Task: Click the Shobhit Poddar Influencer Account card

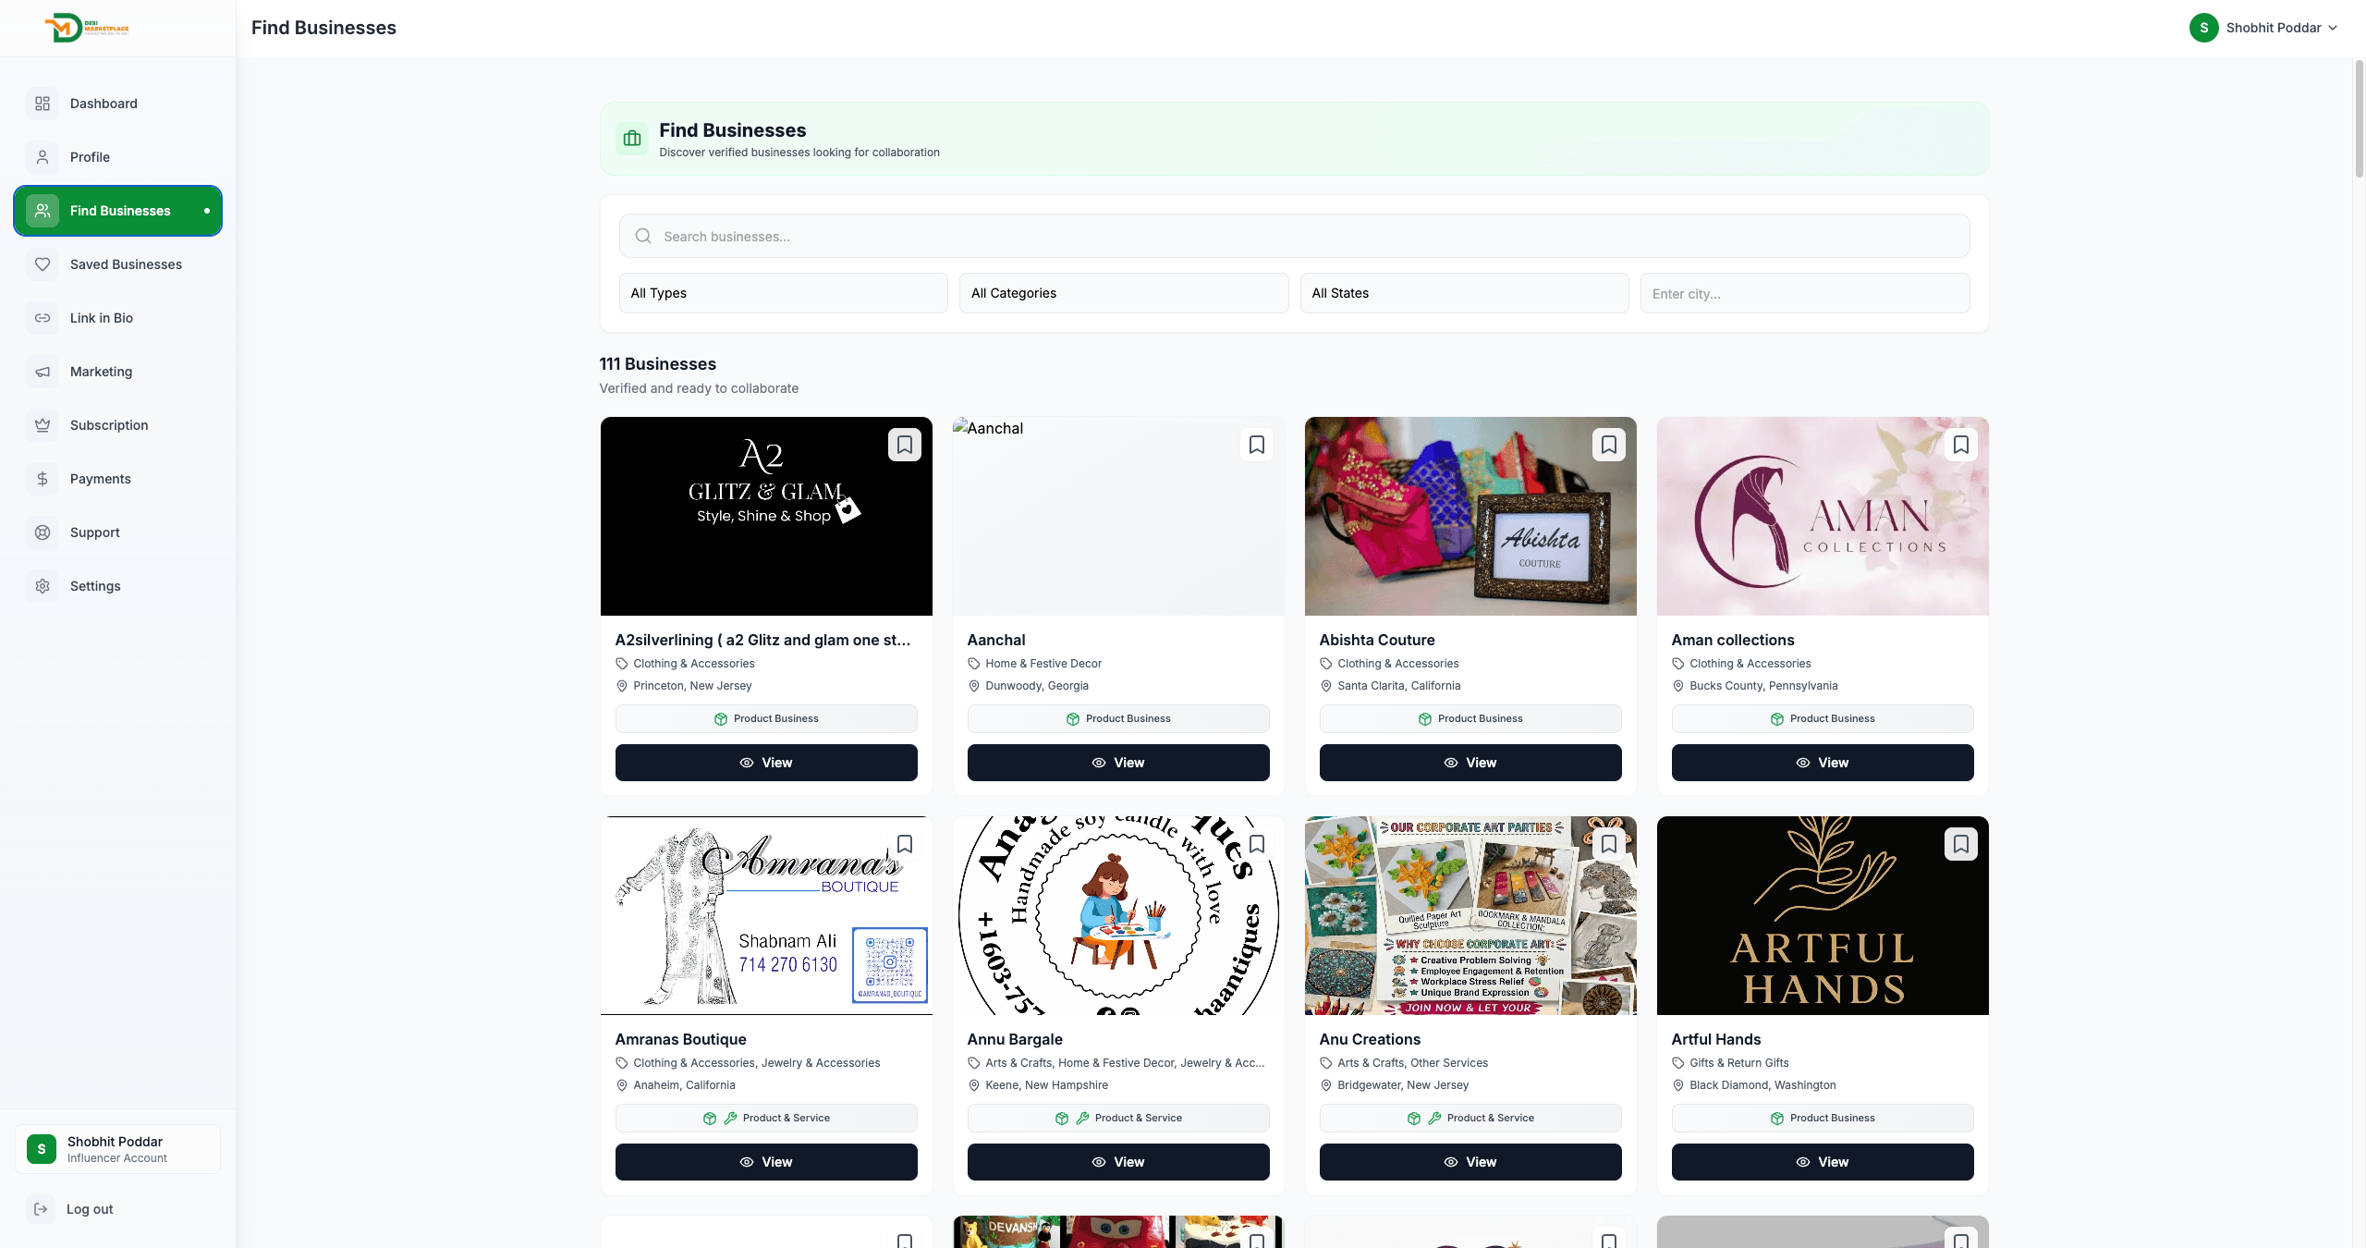Action: click(117, 1149)
